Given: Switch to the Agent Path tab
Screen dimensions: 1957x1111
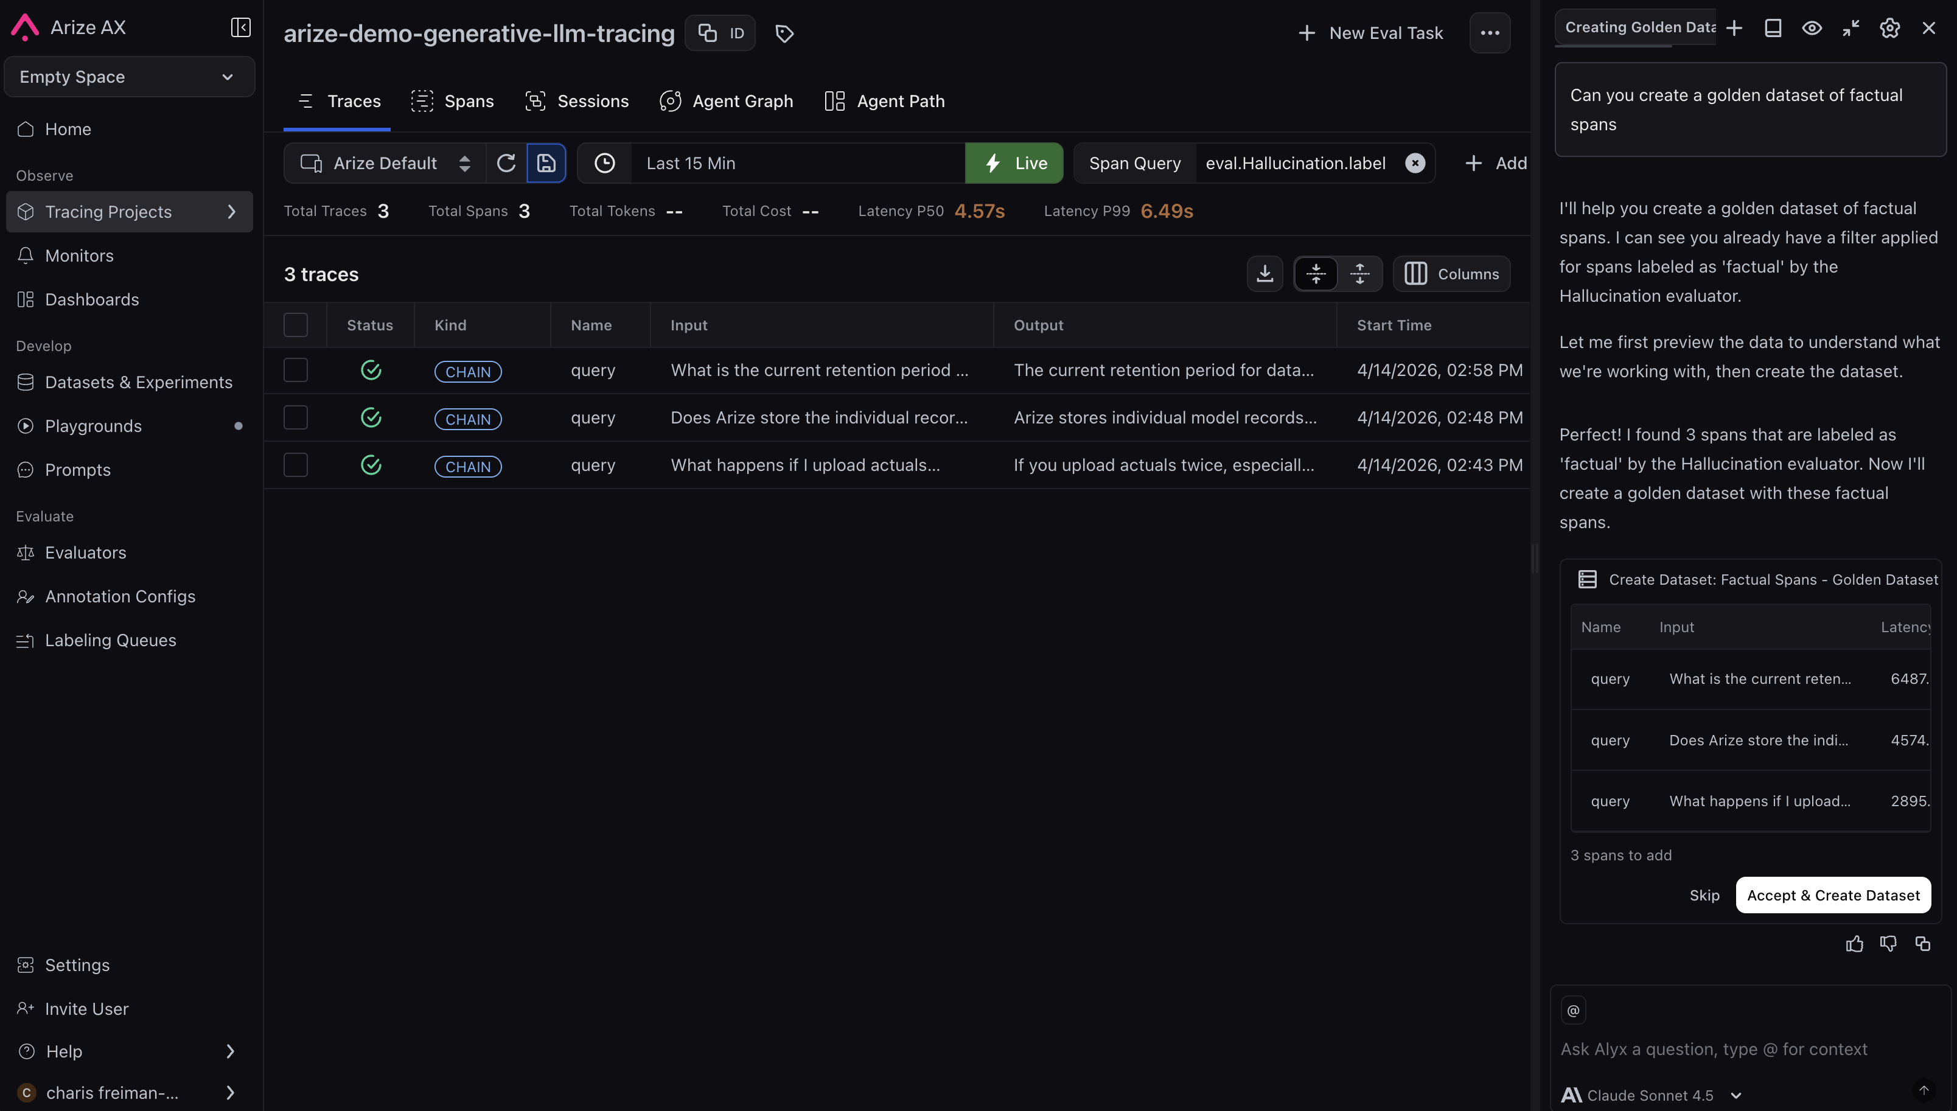Looking at the screenshot, I should tap(885, 101).
